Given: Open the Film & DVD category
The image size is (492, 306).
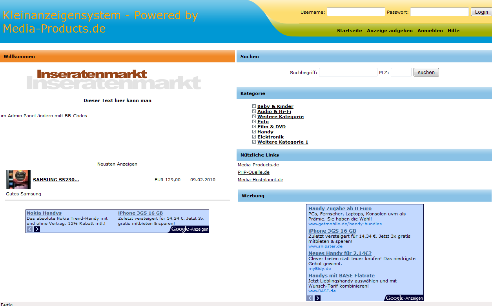Looking at the screenshot, I should [x=271, y=127].
